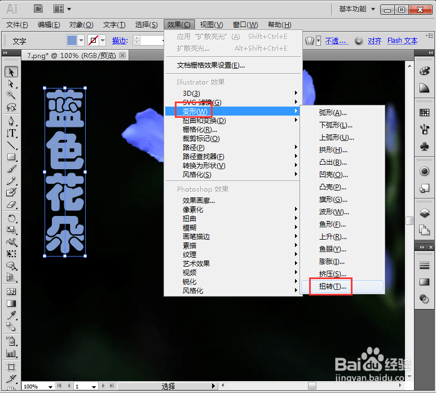Open the artboard number dropdown
436x393 pixels.
tap(94, 386)
